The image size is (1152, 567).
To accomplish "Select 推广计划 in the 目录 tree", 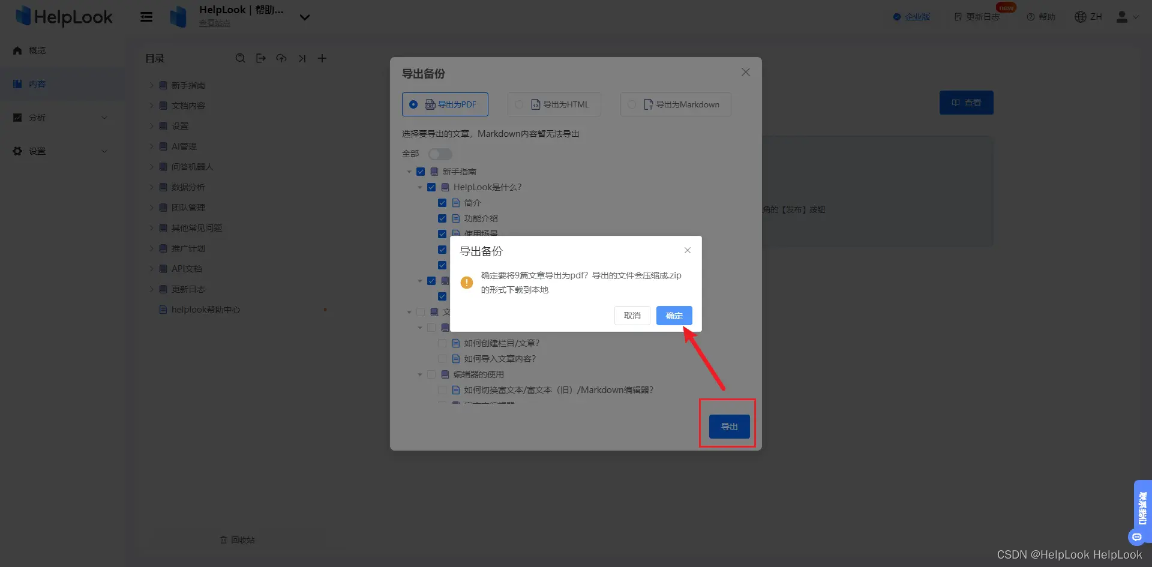I will [x=188, y=248].
